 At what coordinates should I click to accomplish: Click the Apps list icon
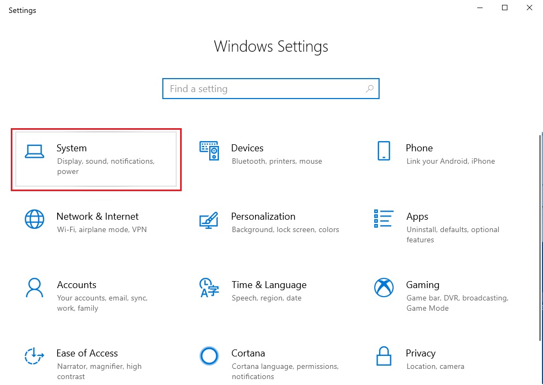(x=383, y=219)
